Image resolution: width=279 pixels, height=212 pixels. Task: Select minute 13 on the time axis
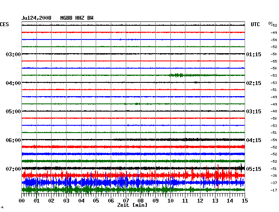[215, 200]
